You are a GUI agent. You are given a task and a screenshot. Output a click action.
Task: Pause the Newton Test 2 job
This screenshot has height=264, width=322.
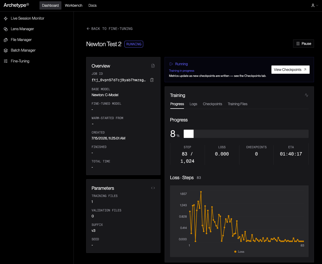coord(303,44)
